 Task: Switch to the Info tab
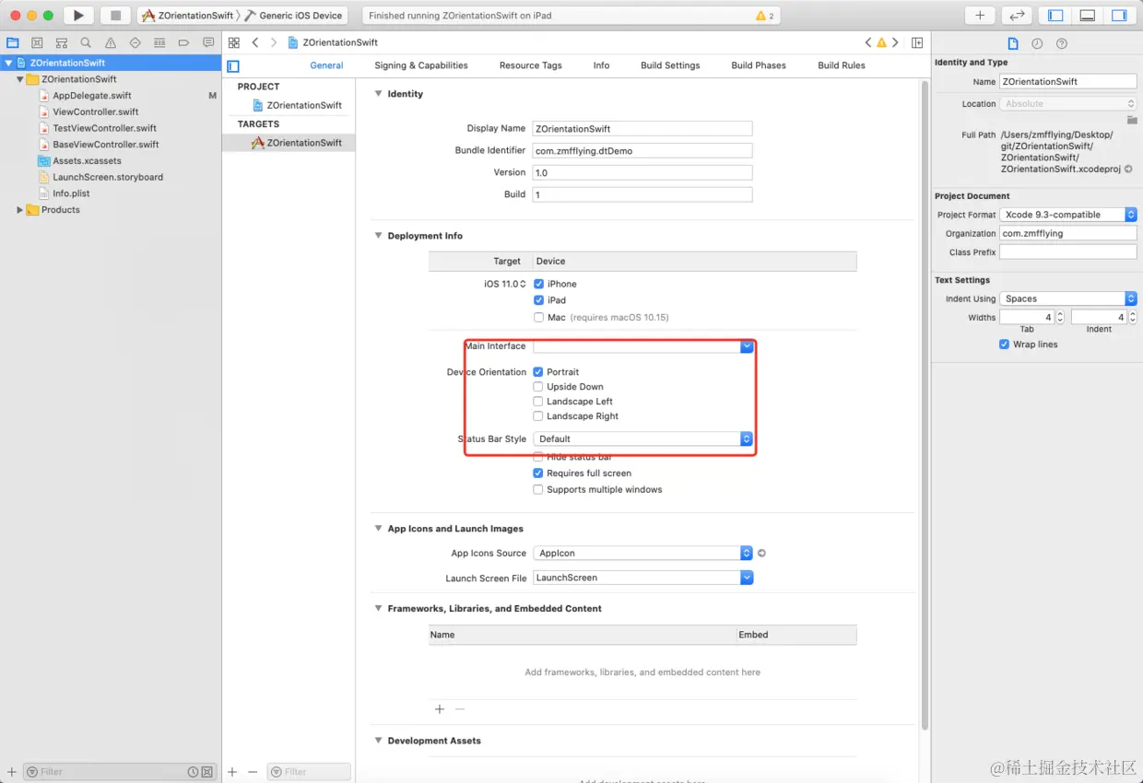602,65
